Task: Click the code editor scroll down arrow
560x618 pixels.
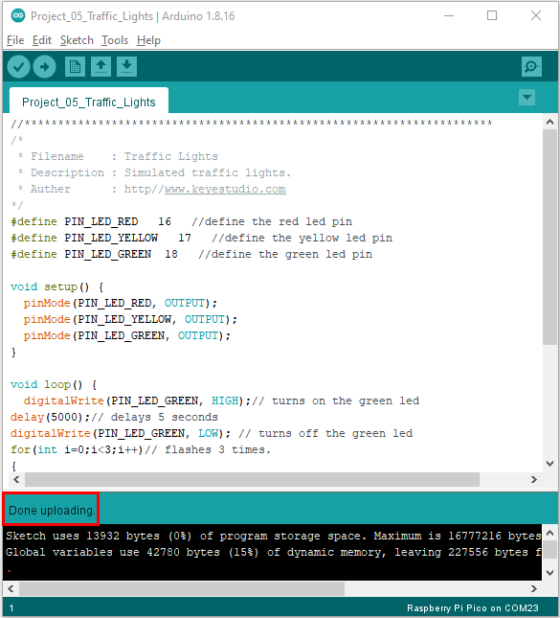Action: tap(550, 464)
